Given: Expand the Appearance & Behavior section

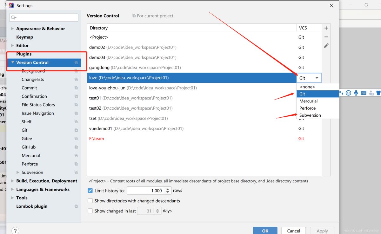Looking at the screenshot, I should coord(12,29).
